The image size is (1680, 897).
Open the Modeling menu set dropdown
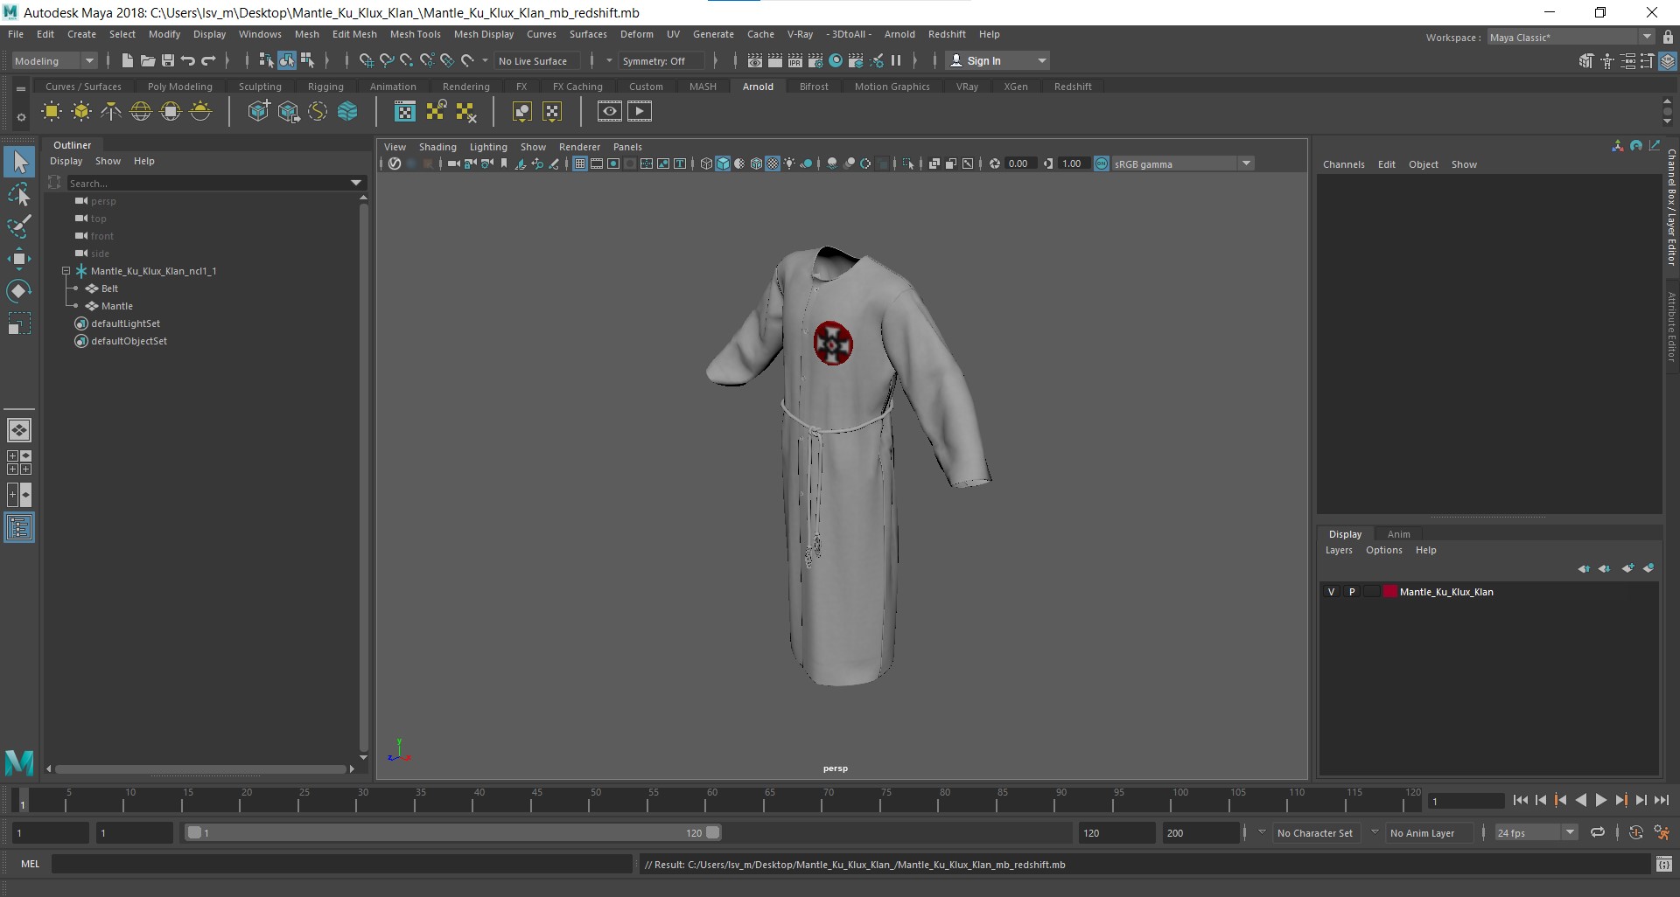54,60
